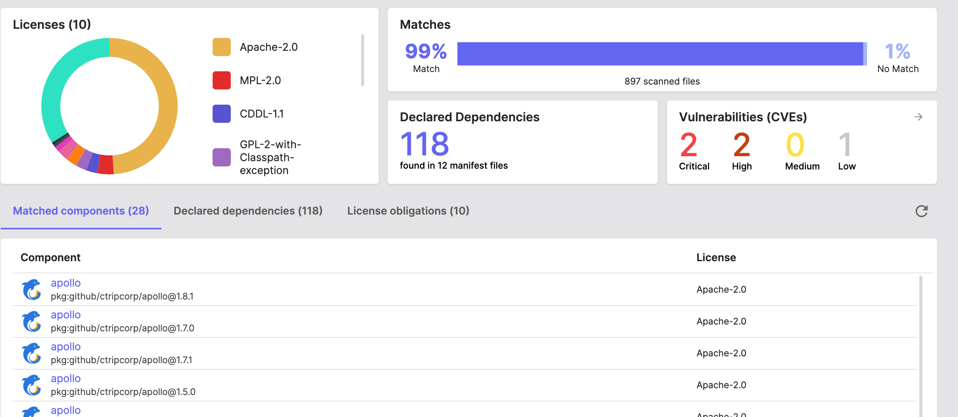Viewport: 958px width, 417px height.
Task: Click the CDDL-1.1 blue legend swatch
Action: pyautogui.click(x=222, y=114)
